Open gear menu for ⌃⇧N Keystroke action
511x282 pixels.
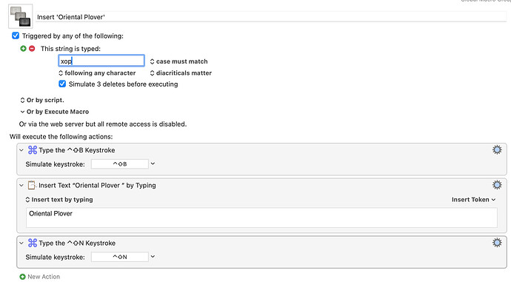pyautogui.click(x=497, y=243)
